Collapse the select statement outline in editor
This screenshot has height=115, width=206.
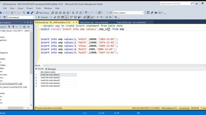(x=40, y=29)
